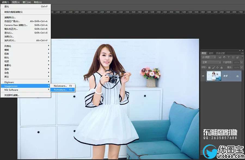Filter layers by type (T) icon
The height and width of the screenshot is (160, 245).
229,57
